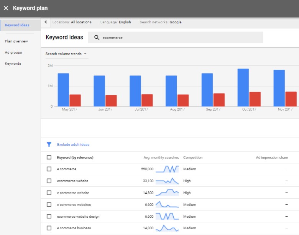Click the Exclude adult ideas filter link
Viewport: 299px width, 235px height.
(x=73, y=145)
